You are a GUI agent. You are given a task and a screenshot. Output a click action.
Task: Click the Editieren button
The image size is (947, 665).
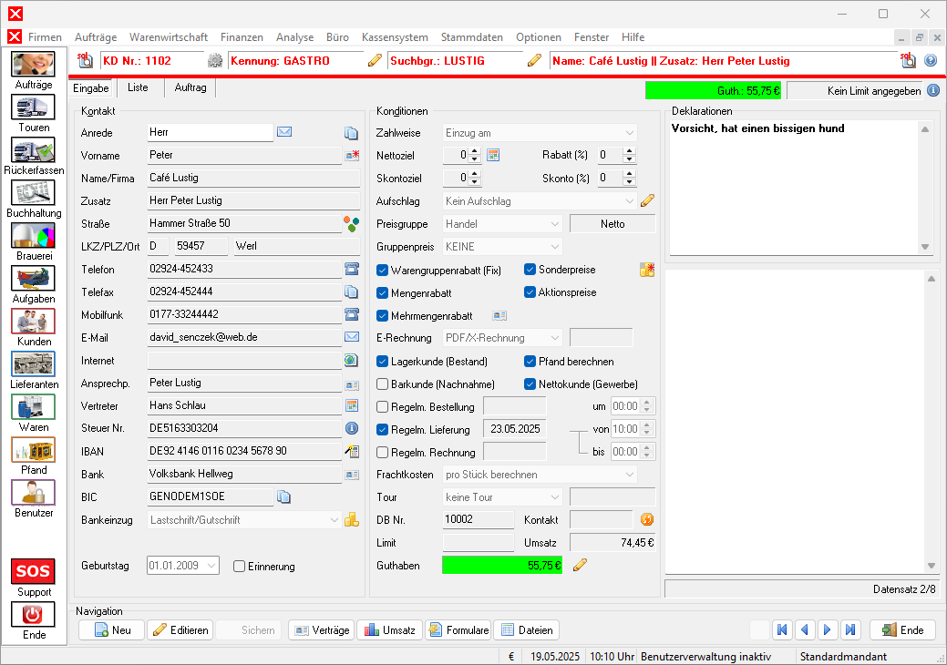point(180,630)
